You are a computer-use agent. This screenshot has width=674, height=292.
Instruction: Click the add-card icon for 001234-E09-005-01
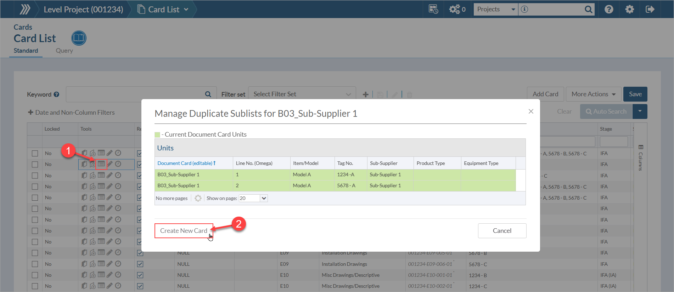92,253
